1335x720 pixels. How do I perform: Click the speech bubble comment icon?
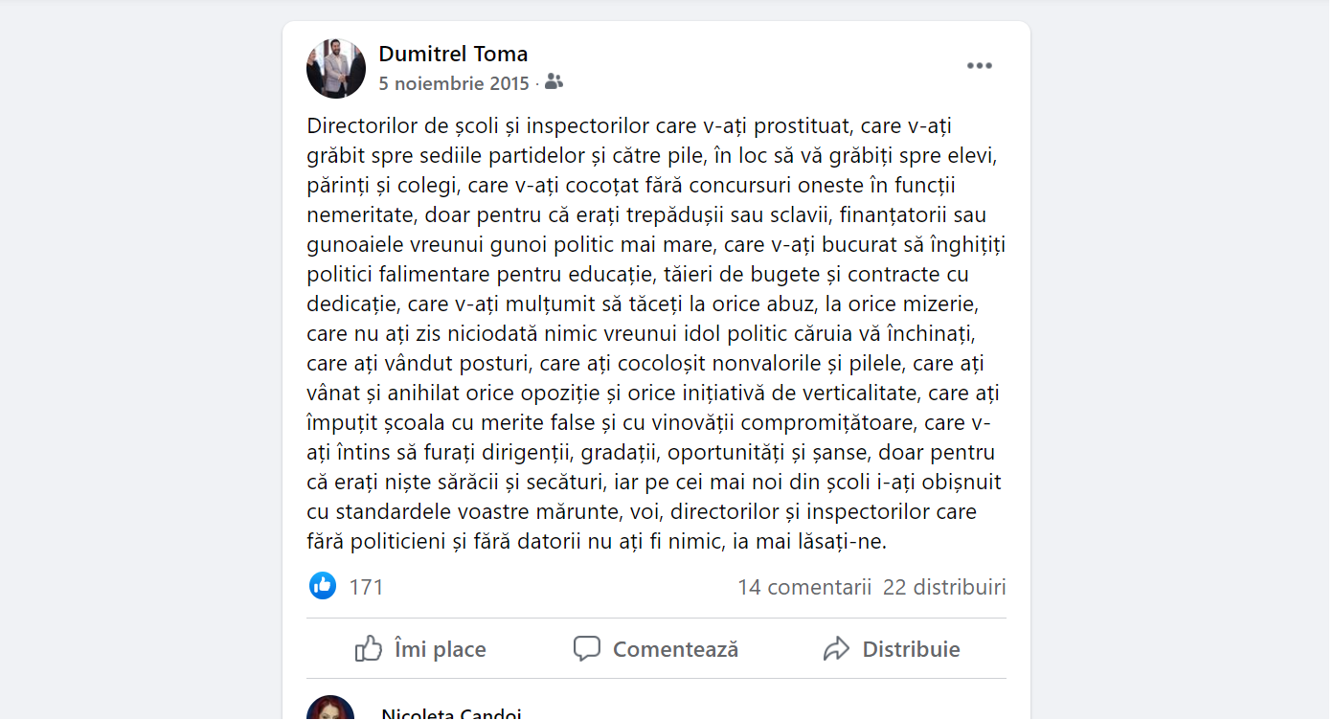[587, 649]
